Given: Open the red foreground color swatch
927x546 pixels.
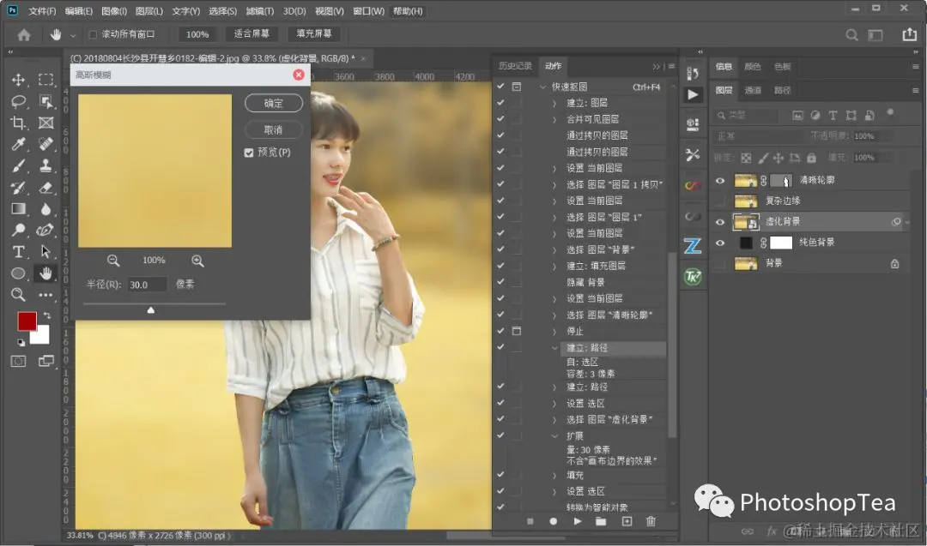Looking at the screenshot, I should click(27, 321).
